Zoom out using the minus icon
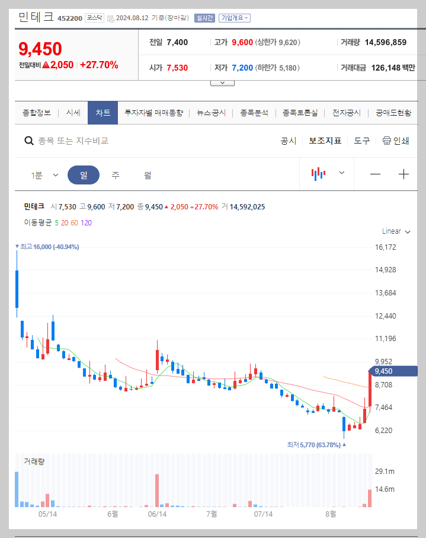The image size is (426, 538). click(x=373, y=174)
